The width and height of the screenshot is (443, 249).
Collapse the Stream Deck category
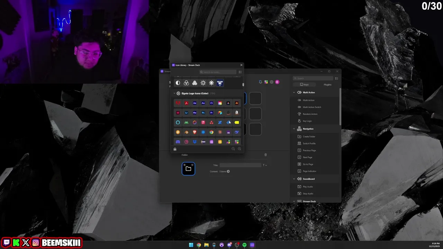click(294, 201)
